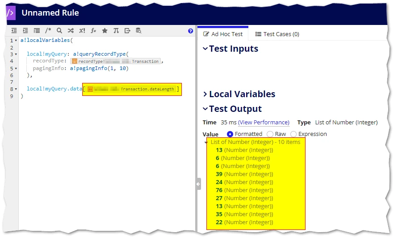The width and height of the screenshot is (394, 238).
Task: Click the recordType Transaction reference chip
Action: coord(116,61)
